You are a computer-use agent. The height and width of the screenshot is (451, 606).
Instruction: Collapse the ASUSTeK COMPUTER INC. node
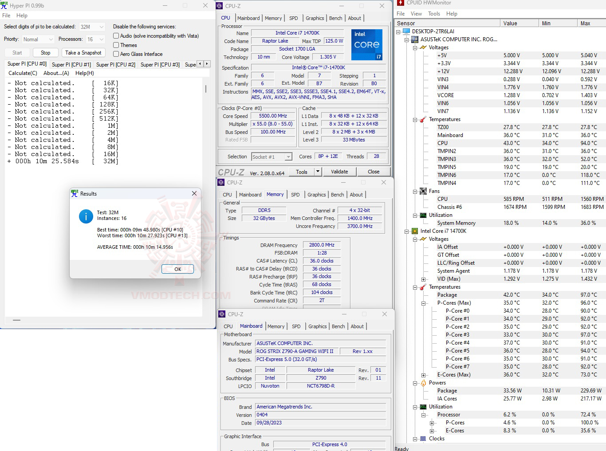407,40
